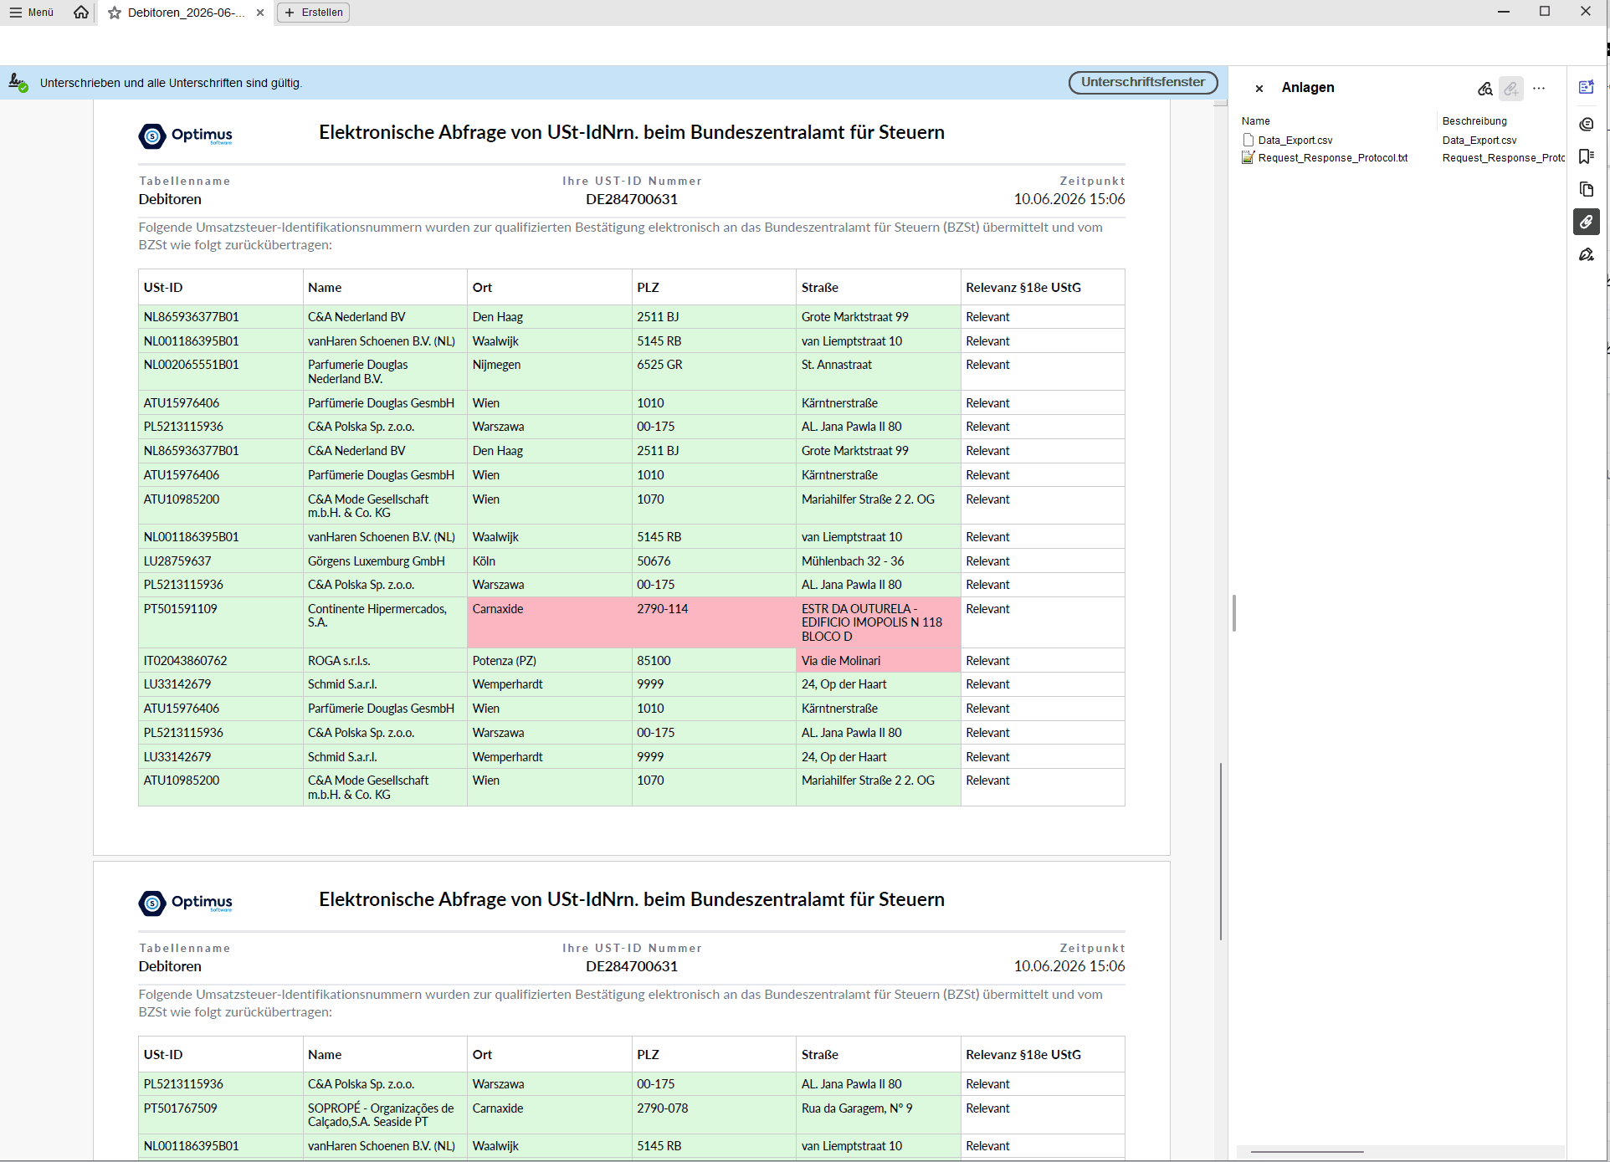Click the PLZ value 2790-078
This screenshot has height=1162, width=1610.
point(714,1115)
